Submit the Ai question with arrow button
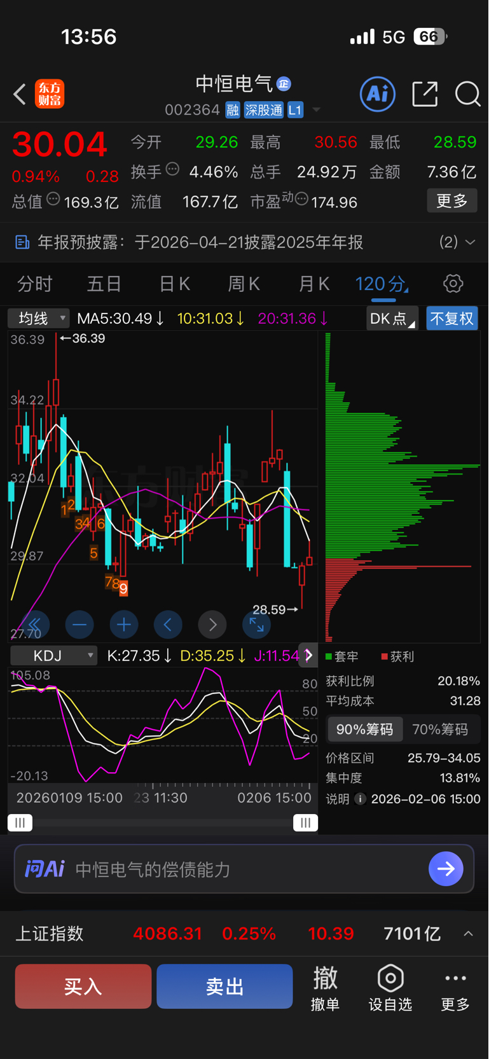 pyautogui.click(x=446, y=869)
